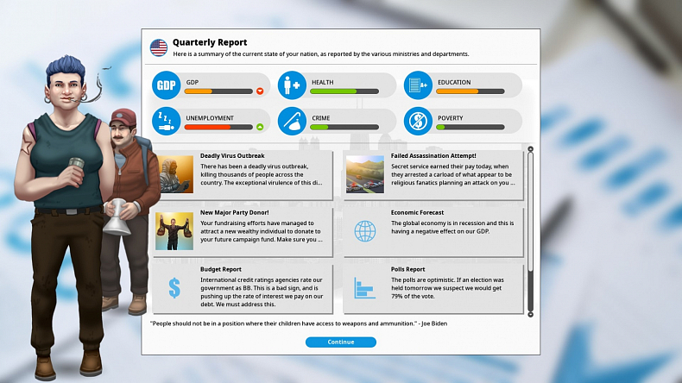682x383 pixels.
Task: Click the GDP round icon
Action: click(166, 85)
